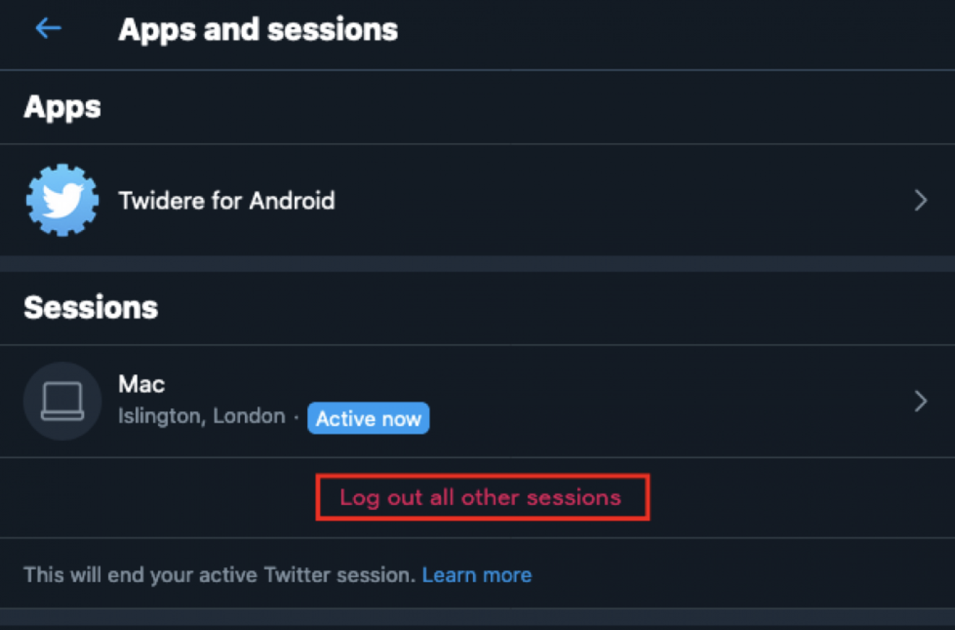This screenshot has width=955, height=630.
Task: Click the end active Twitter session note
Action: tap(219, 575)
